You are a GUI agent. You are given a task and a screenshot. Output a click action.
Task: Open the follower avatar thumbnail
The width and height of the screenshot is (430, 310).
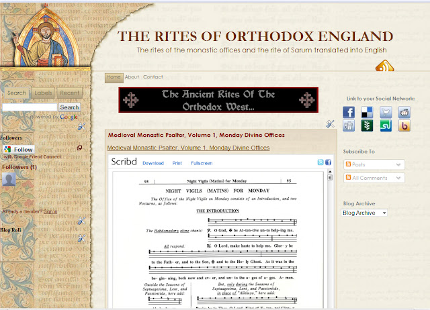9,180
